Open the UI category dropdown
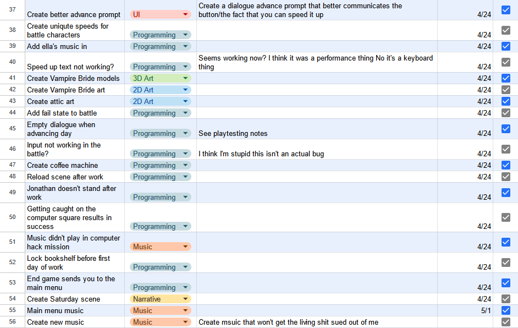Viewport: 518px width, 328px height. point(185,14)
